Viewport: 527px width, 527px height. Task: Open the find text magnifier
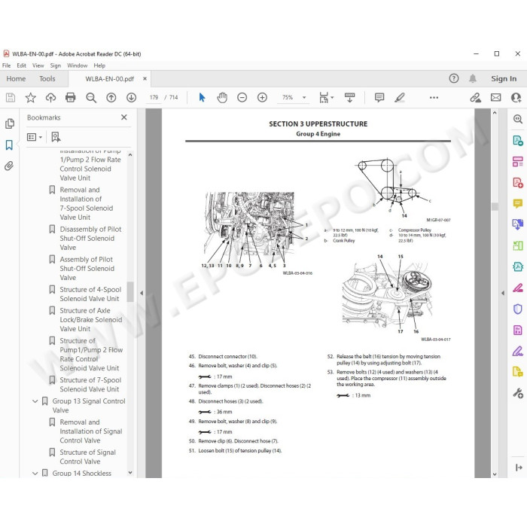[91, 97]
